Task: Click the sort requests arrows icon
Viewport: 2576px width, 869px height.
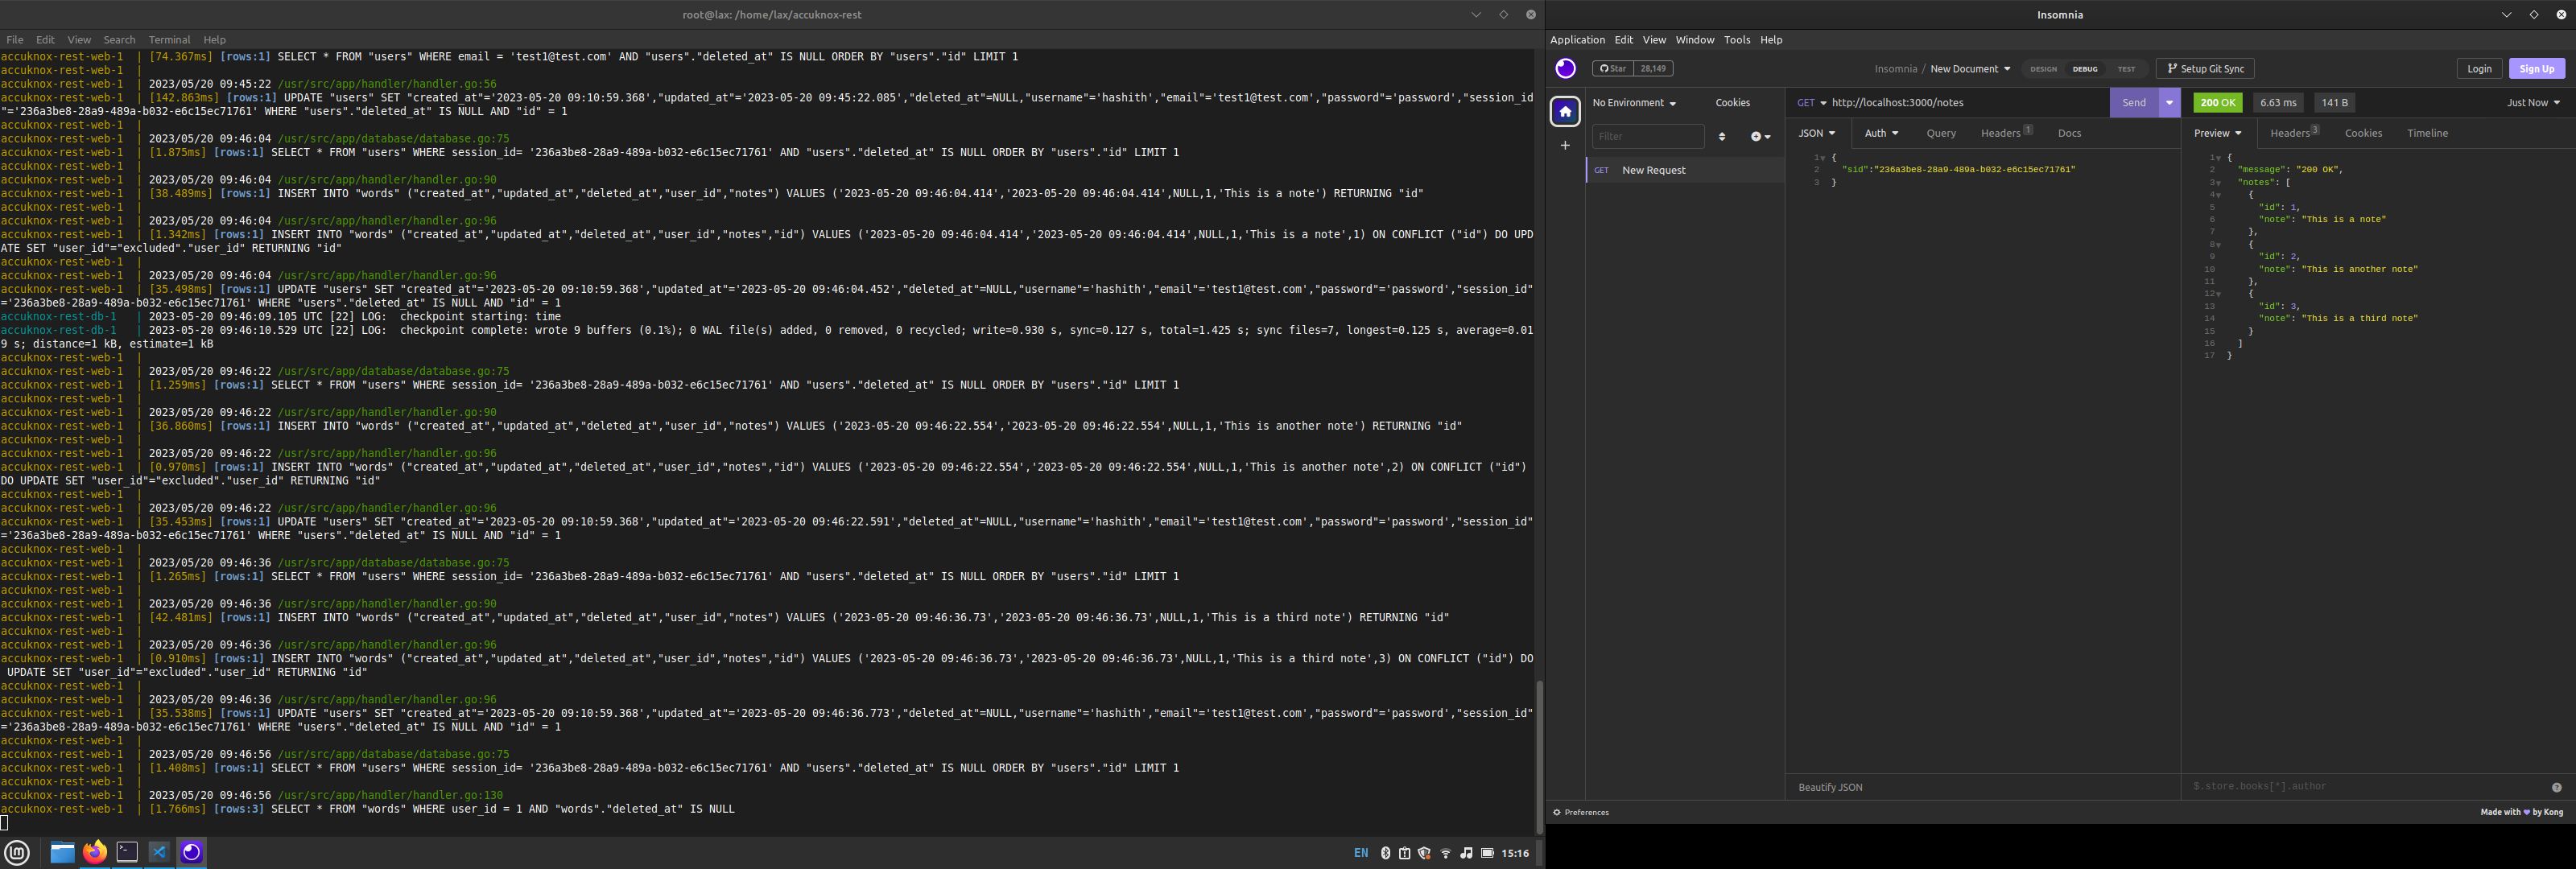Action: (1722, 136)
